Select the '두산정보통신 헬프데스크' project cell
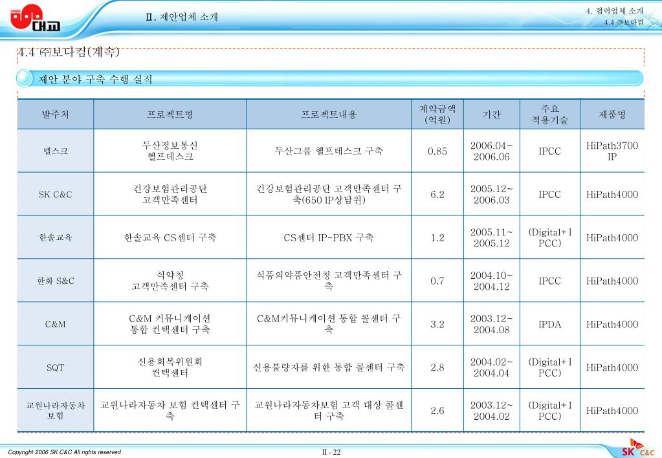Viewport: 662px width, 458px height. click(170, 151)
